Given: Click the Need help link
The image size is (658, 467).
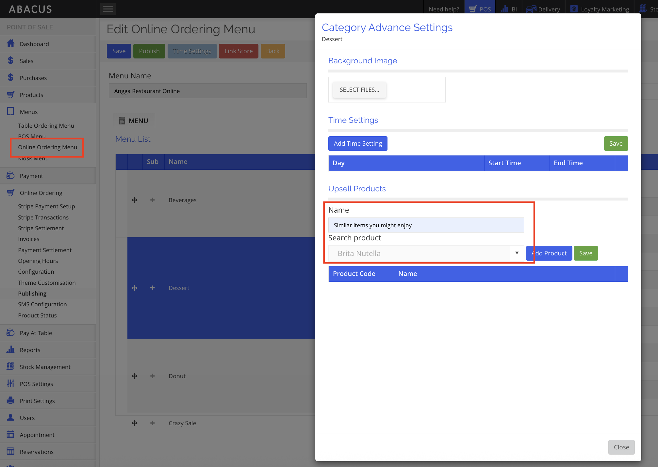Looking at the screenshot, I should tap(444, 9).
